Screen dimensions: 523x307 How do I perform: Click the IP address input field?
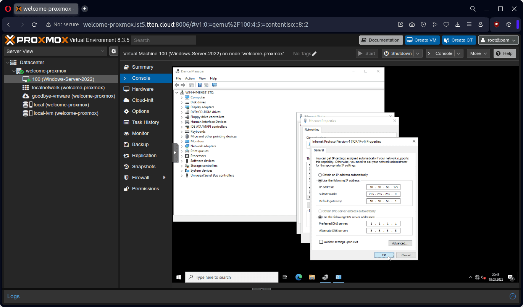click(383, 187)
